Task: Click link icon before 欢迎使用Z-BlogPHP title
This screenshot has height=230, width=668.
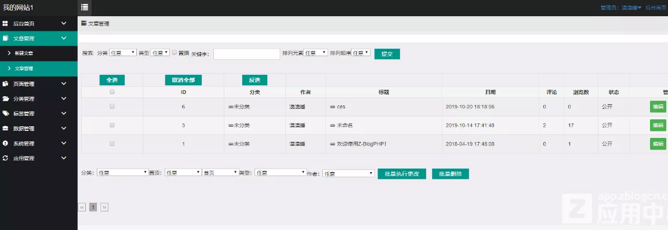Action: 332,144
